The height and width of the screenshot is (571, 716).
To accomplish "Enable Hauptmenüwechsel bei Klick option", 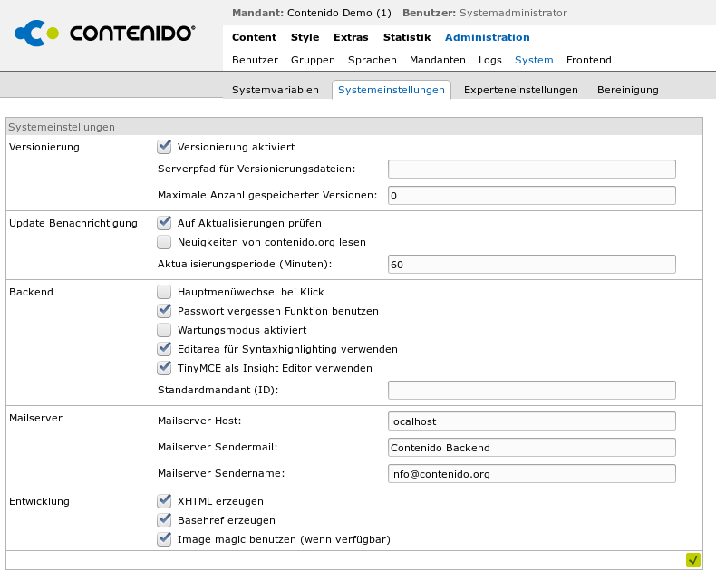I will point(164,292).
